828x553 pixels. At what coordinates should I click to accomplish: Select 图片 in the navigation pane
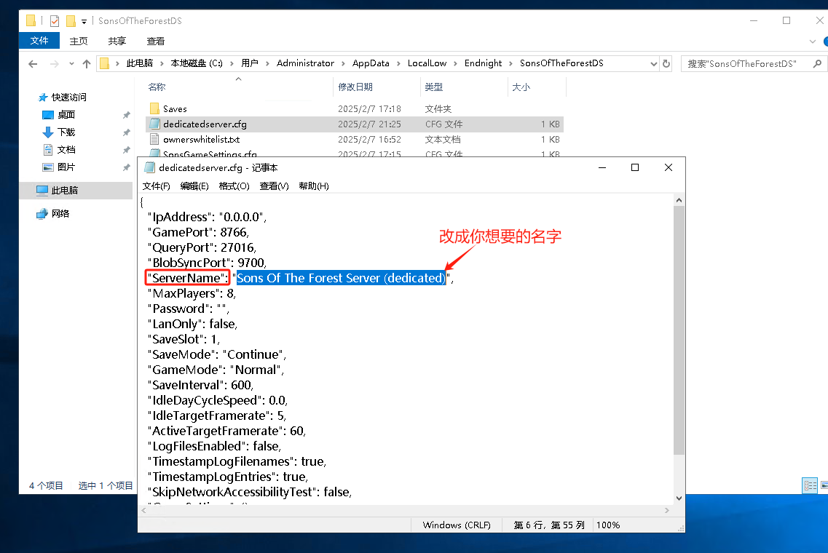point(66,167)
